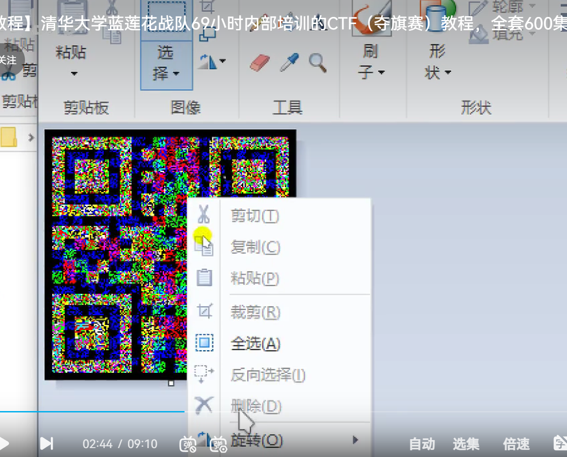
Task: Click the danmaku icon in the player bar
Action: [x=189, y=444]
